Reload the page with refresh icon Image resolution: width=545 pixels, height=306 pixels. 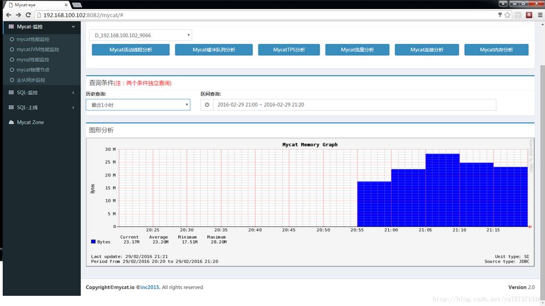[x=28, y=15]
